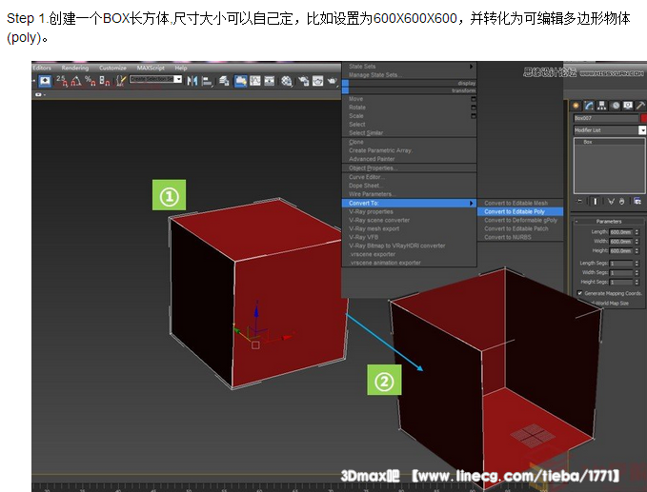Expand the State Sets submenu arrow
The image size is (647, 492).
(x=471, y=67)
